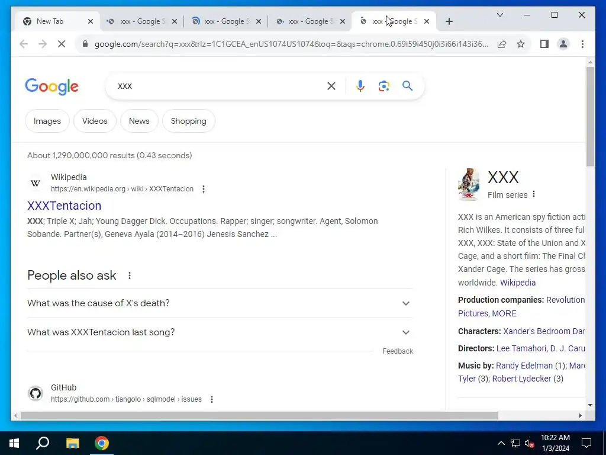Search by voice microphone icon
The width and height of the screenshot is (606, 455).
coord(360,86)
